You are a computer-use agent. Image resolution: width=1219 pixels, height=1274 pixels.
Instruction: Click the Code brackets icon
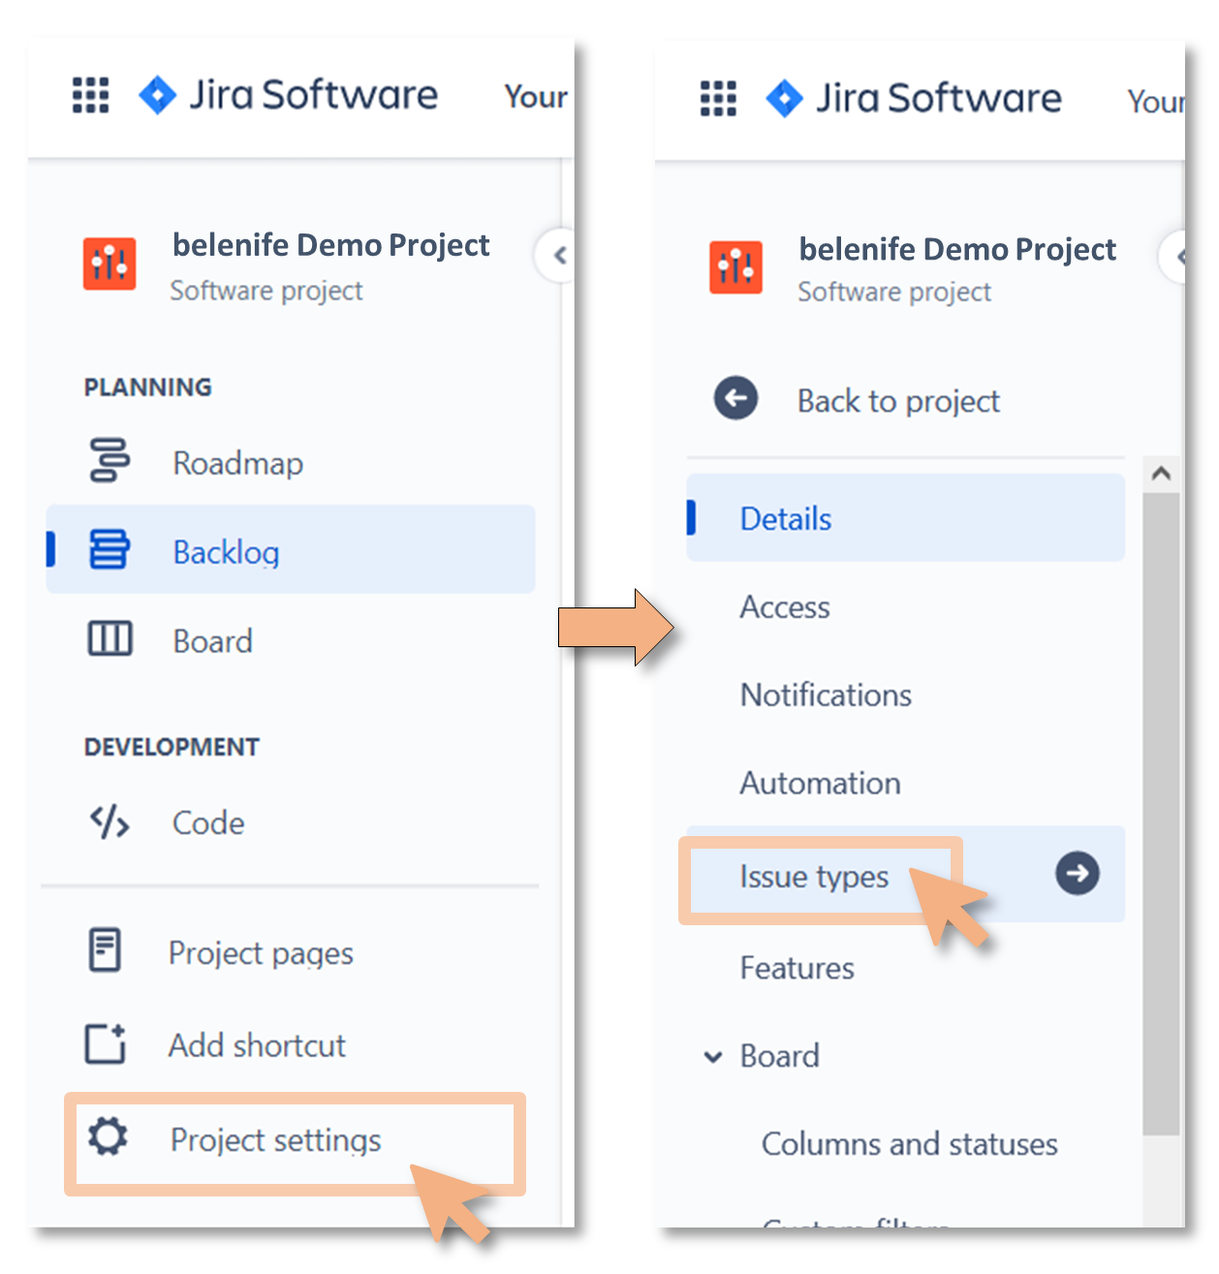click(109, 822)
